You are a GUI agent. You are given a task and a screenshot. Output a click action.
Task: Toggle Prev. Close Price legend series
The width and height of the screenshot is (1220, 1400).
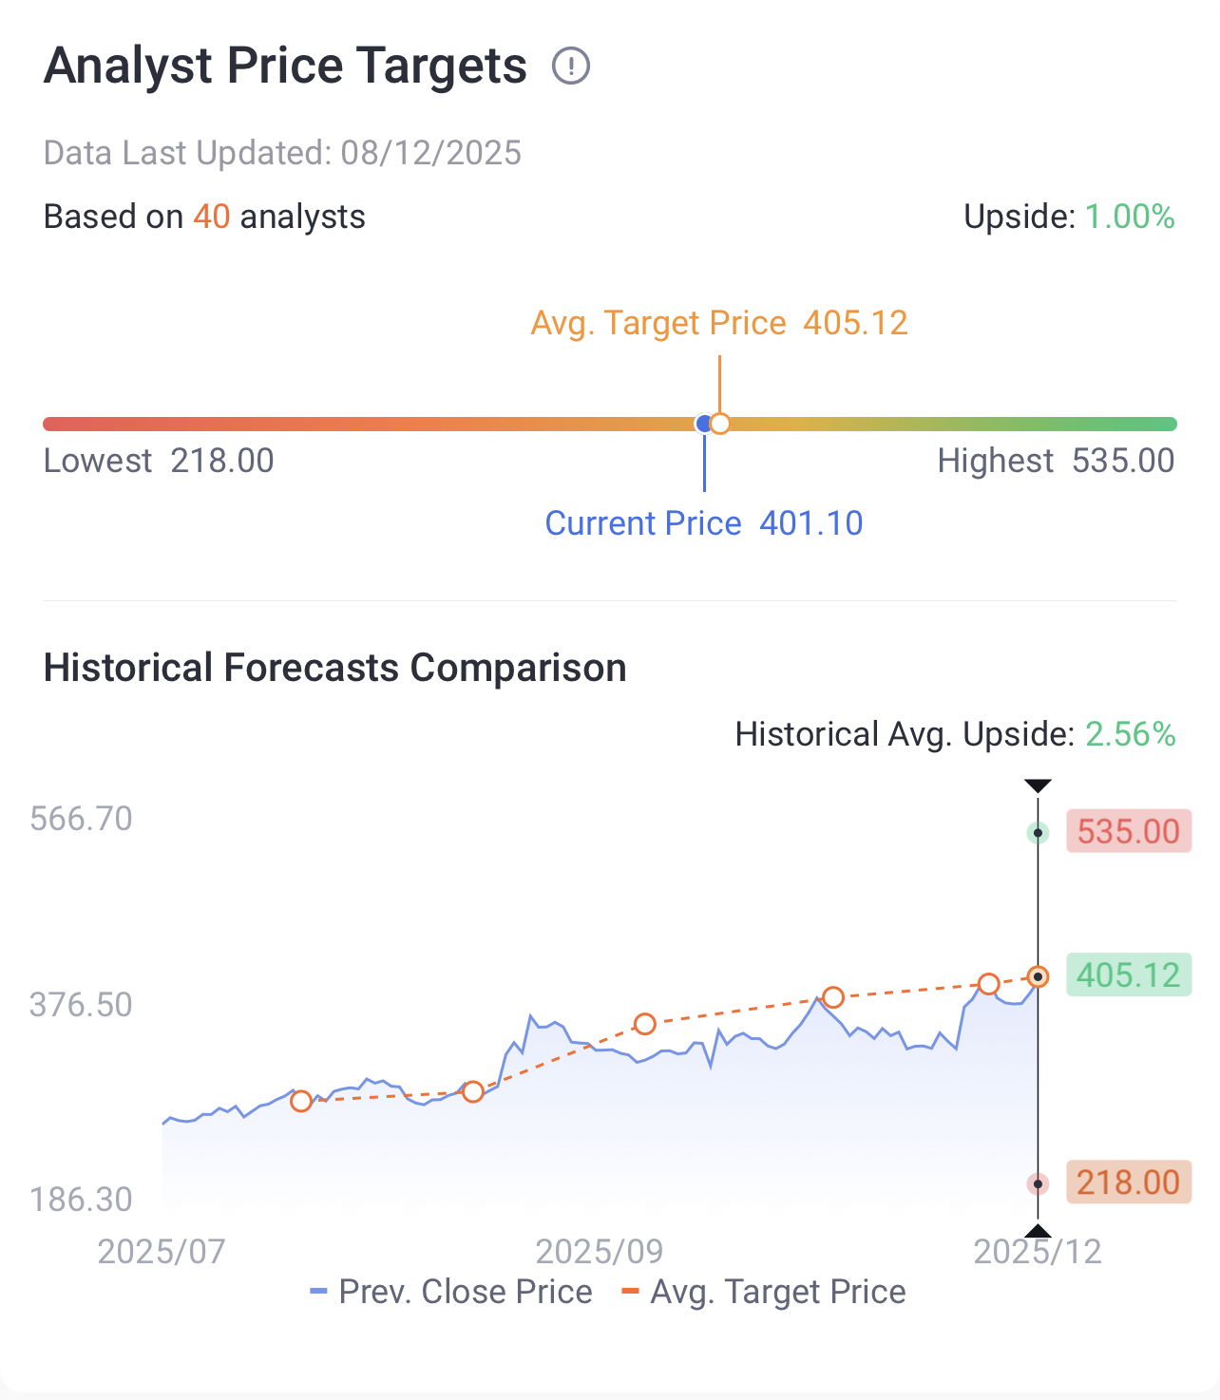click(451, 1292)
